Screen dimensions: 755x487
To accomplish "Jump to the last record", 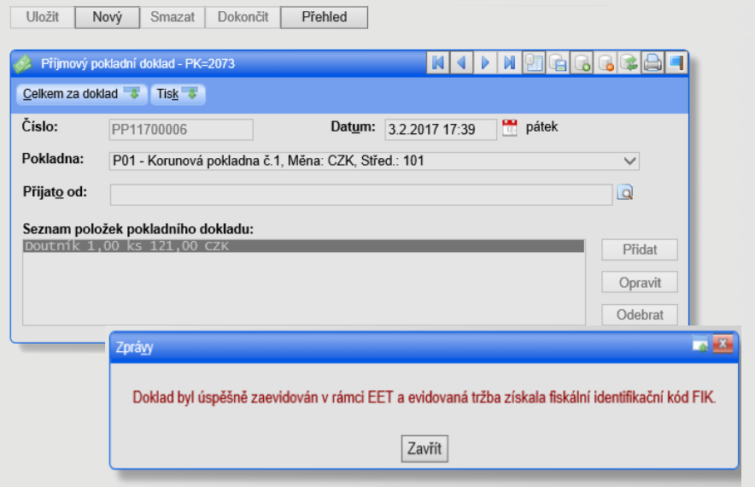I will [509, 63].
